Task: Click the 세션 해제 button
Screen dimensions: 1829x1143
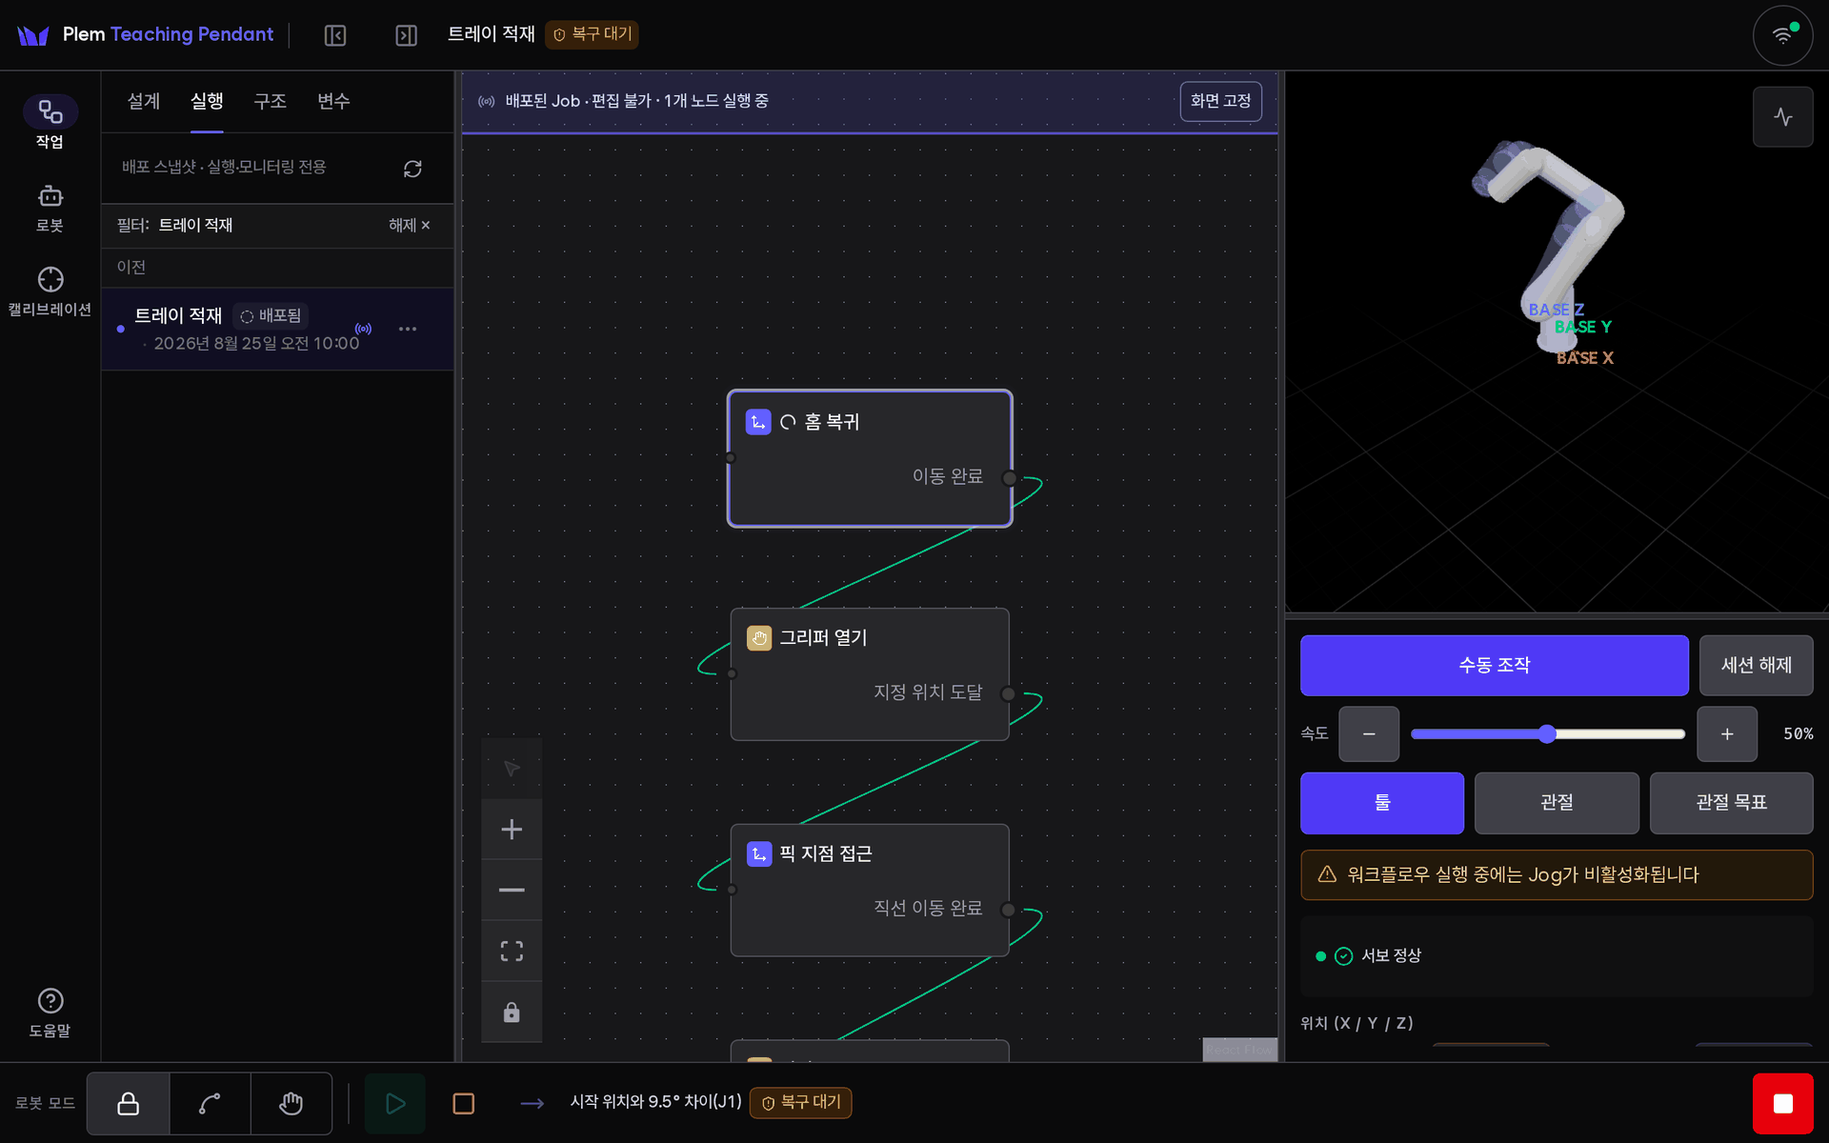Action: coord(1756,666)
